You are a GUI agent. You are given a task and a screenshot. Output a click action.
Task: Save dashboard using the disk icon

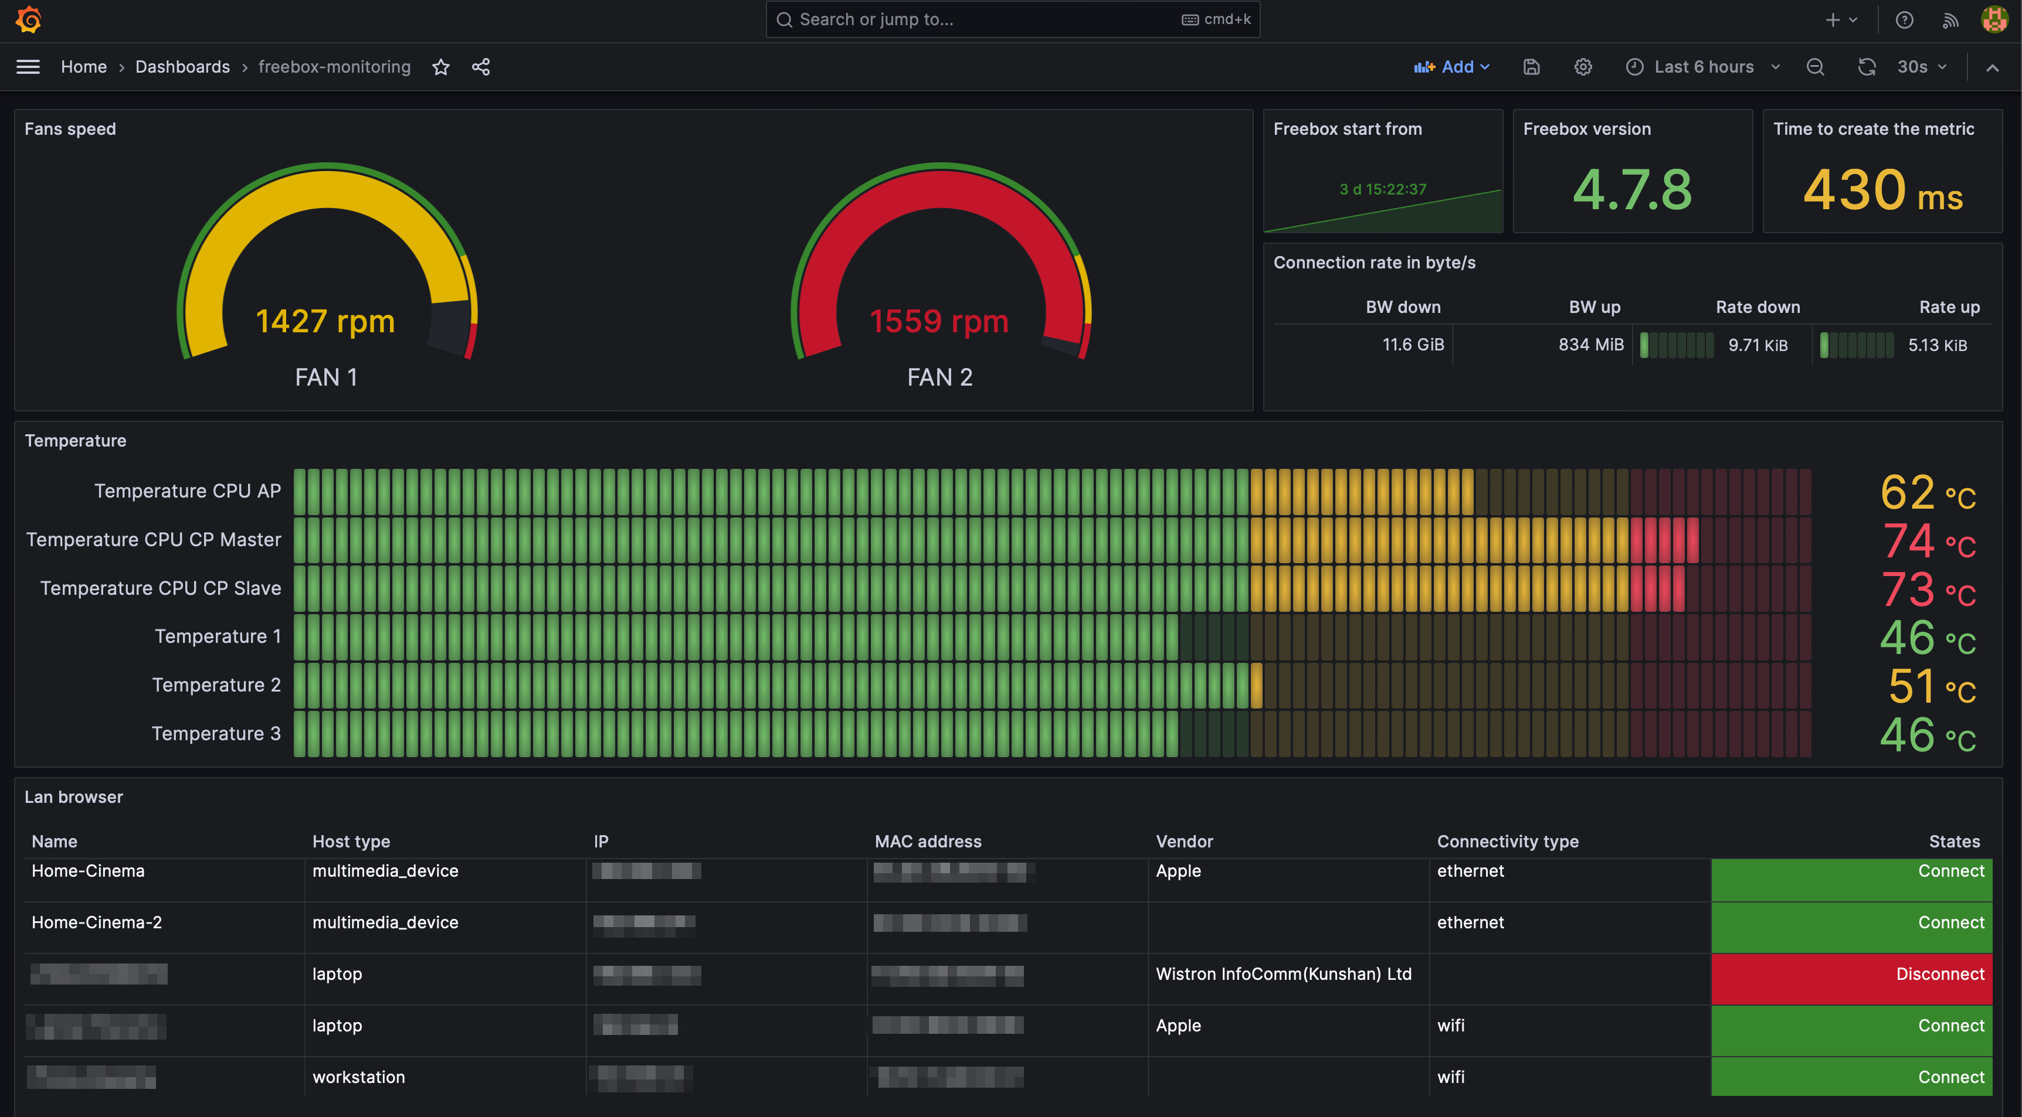tap(1531, 67)
